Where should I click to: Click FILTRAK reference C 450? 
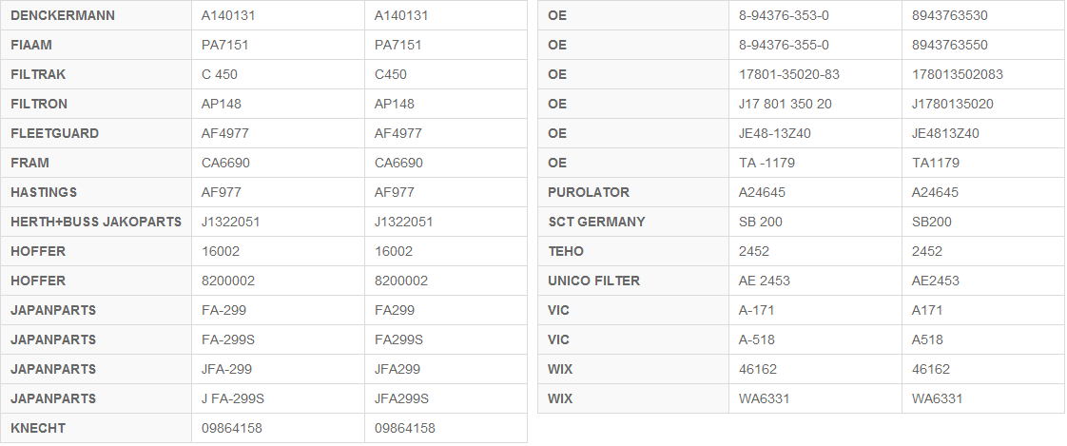coord(220,74)
